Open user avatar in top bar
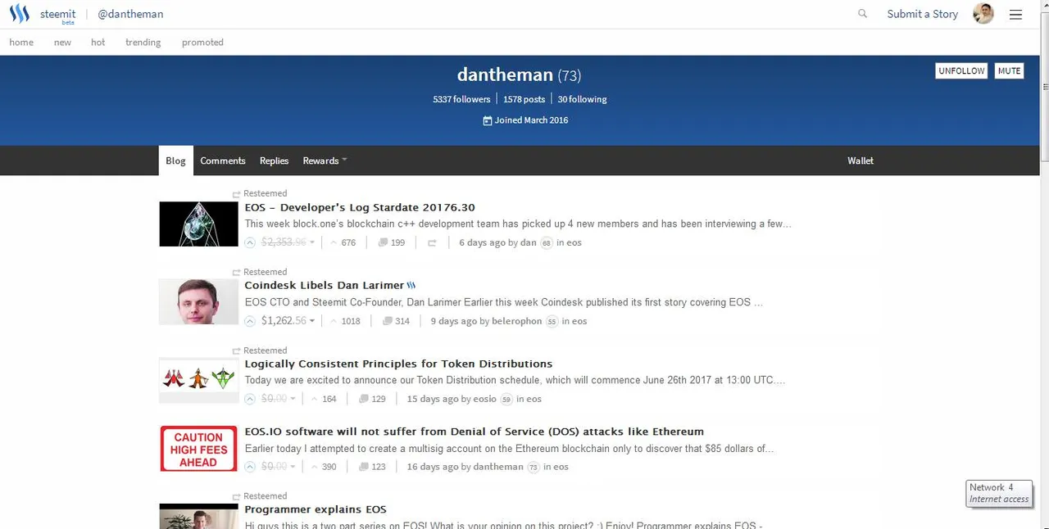1049x529 pixels. tap(983, 14)
